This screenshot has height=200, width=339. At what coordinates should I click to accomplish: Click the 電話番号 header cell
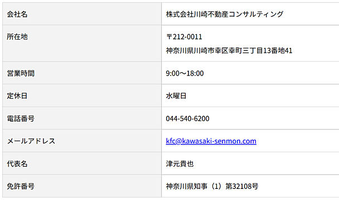point(82,118)
